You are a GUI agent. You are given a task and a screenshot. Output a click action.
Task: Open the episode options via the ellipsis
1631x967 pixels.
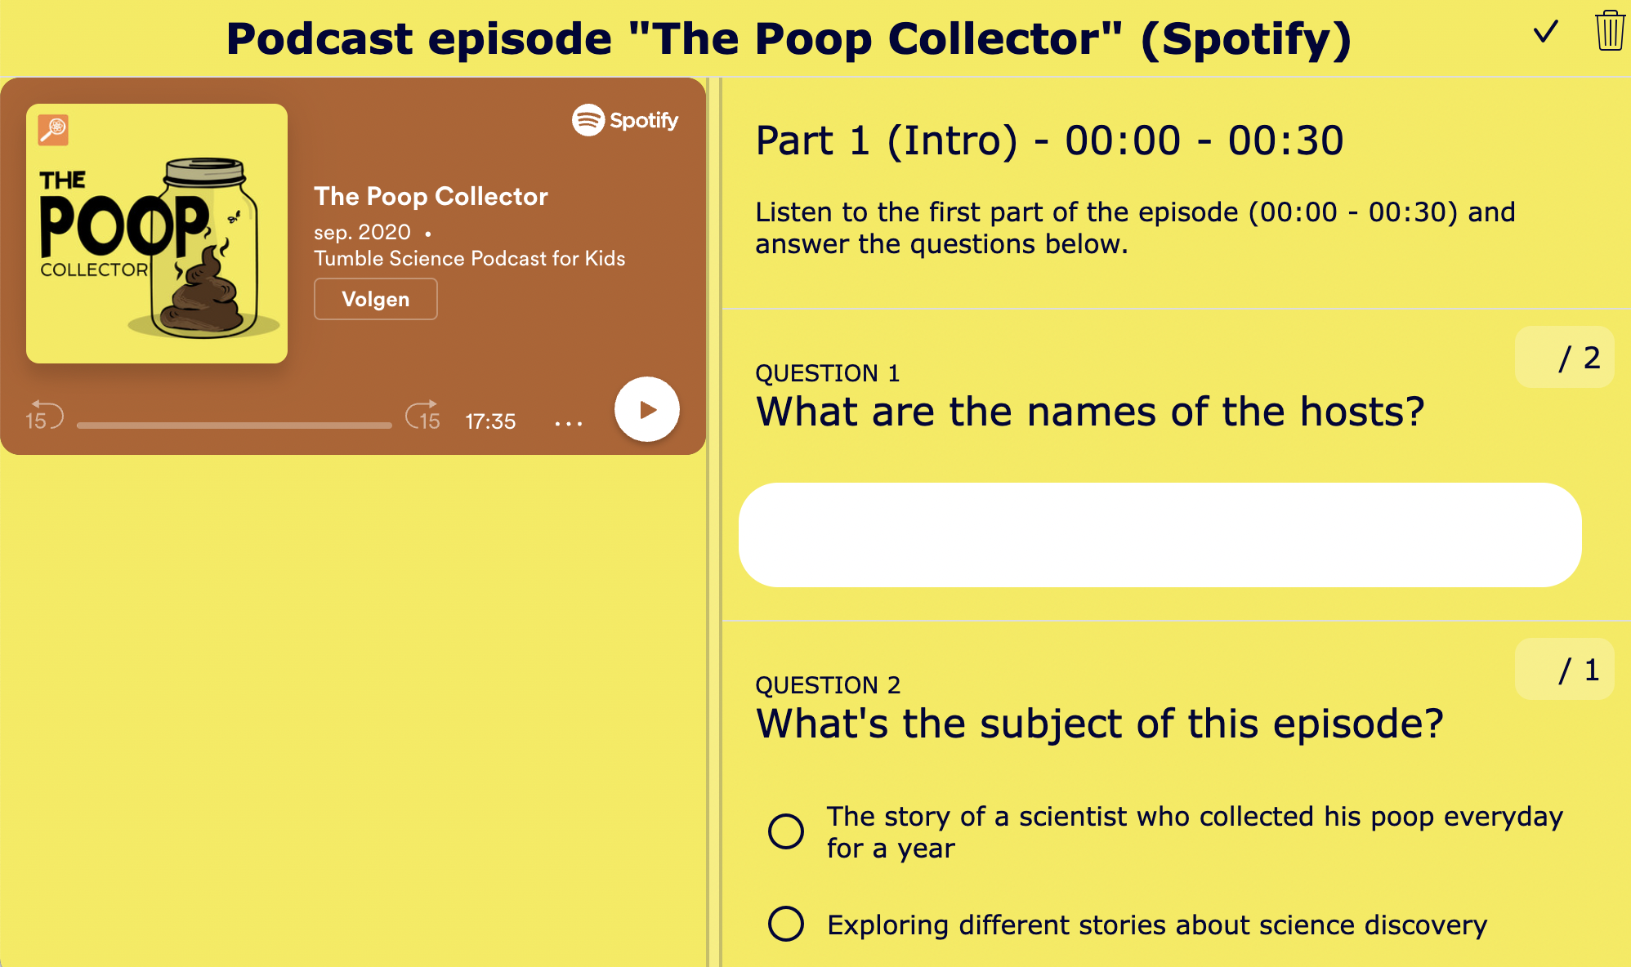coord(568,421)
